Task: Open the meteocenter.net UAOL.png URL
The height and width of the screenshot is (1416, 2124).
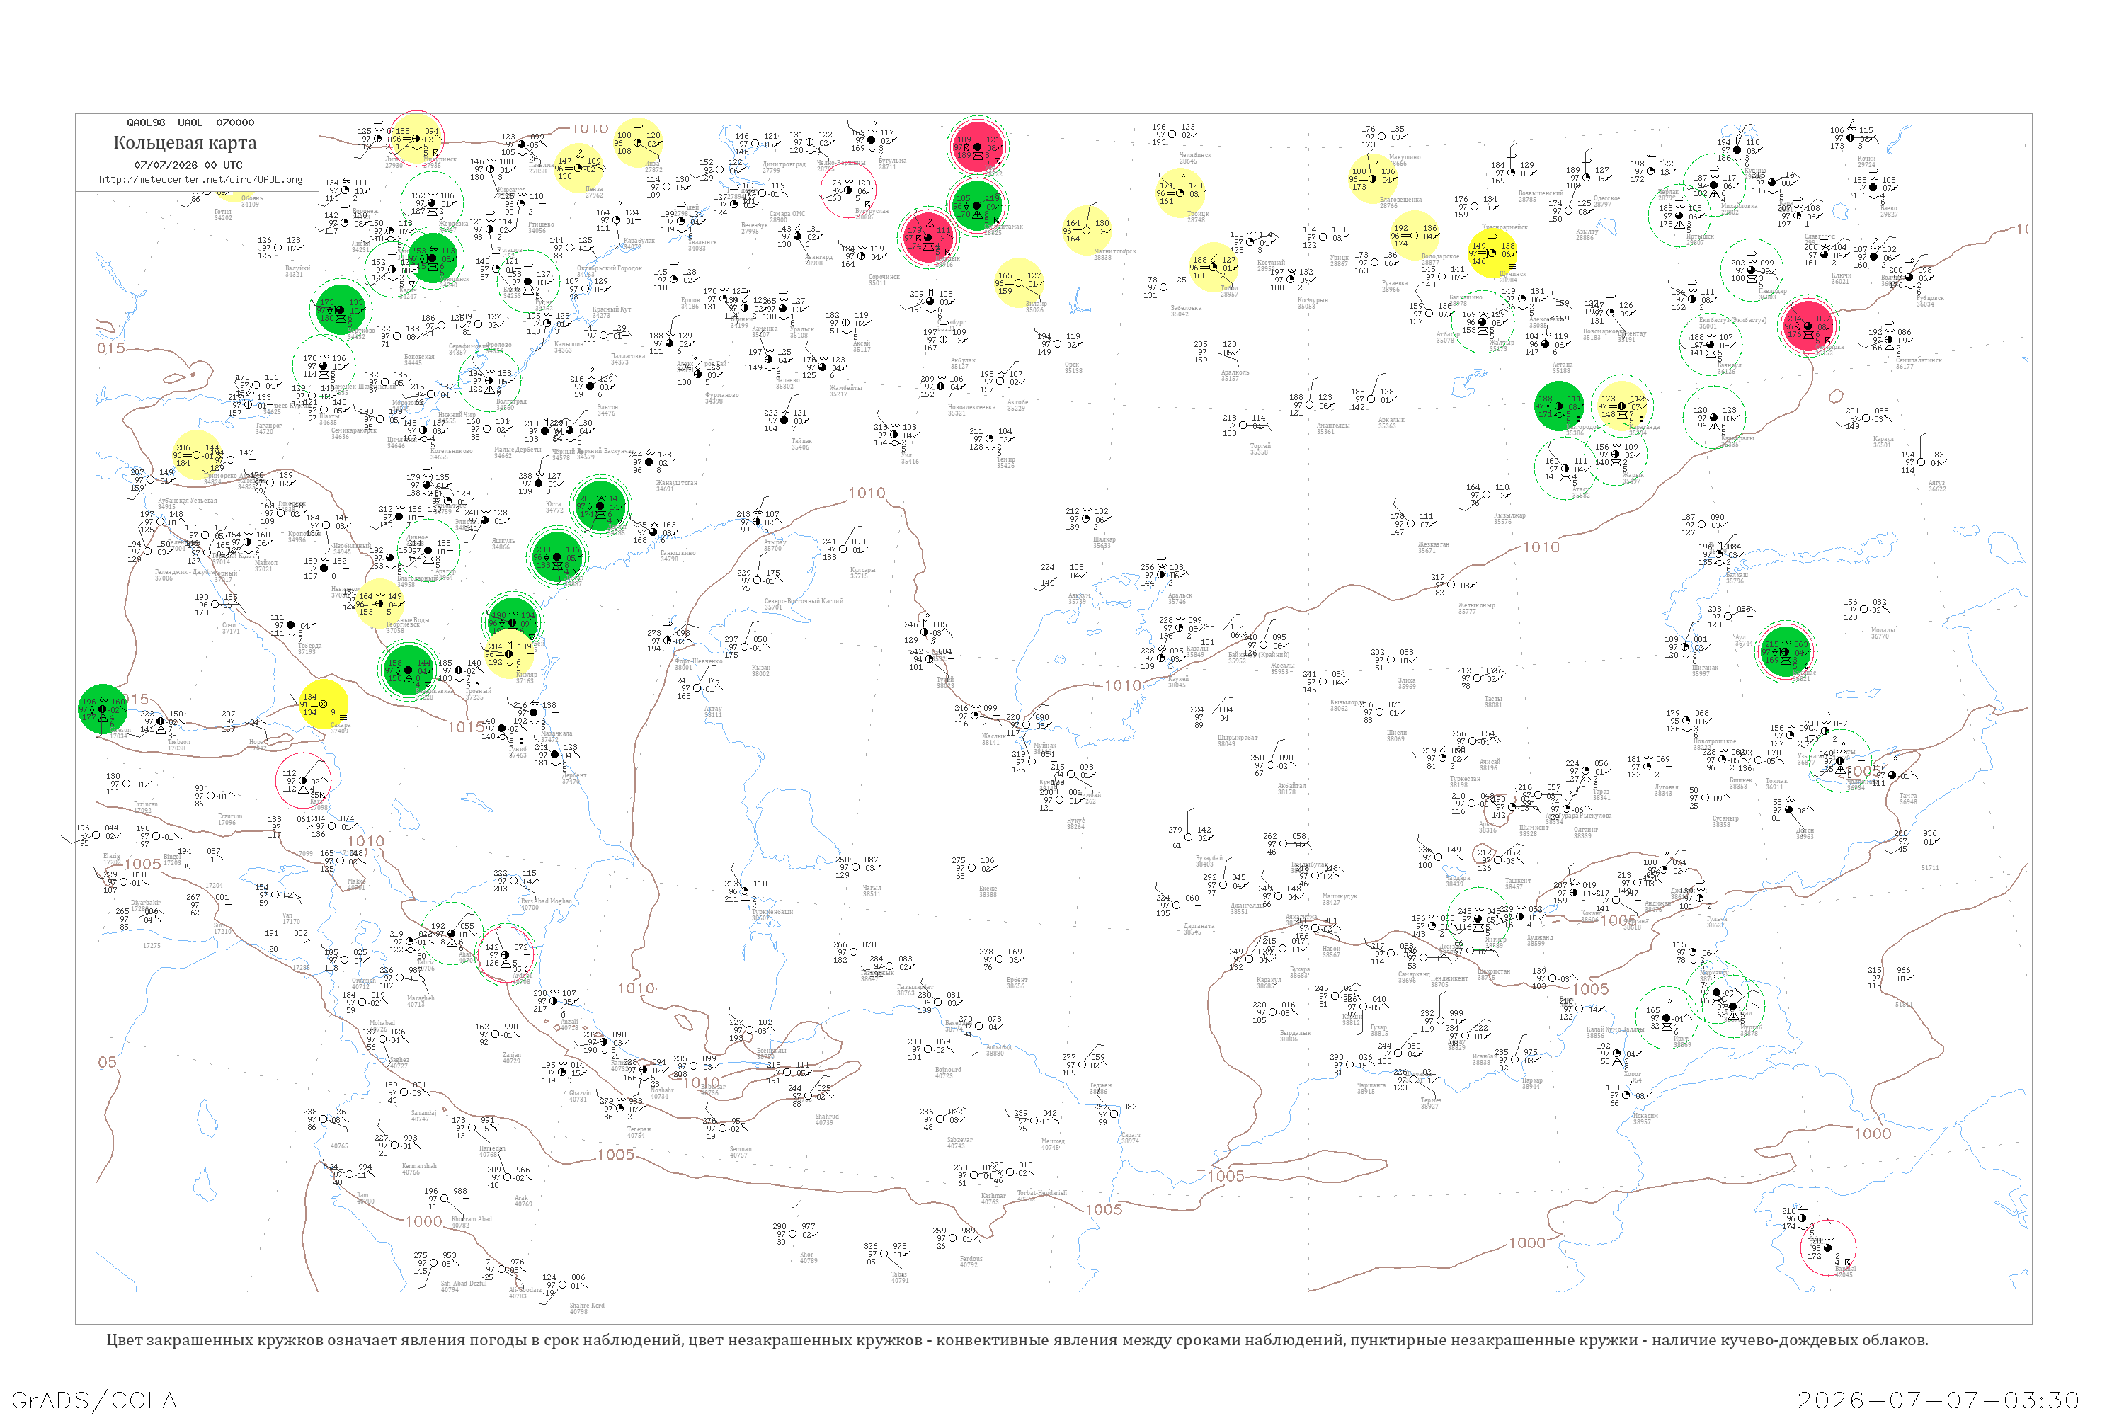Action: (x=200, y=179)
